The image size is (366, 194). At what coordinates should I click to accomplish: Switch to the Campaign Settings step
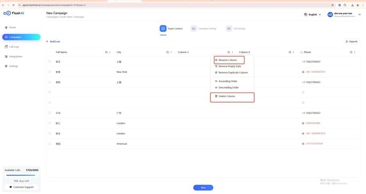[207, 29]
